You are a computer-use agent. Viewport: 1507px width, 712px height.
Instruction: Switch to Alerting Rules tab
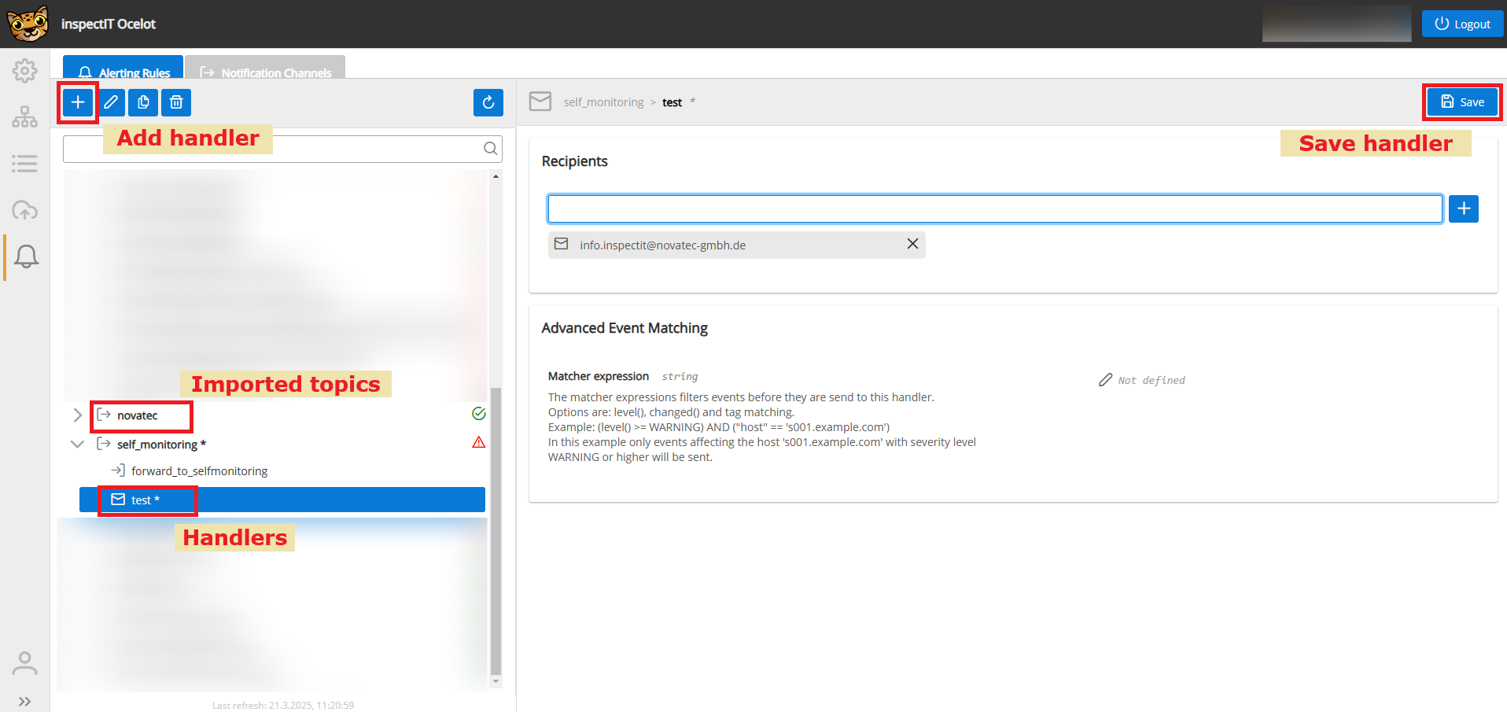click(123, 72)
